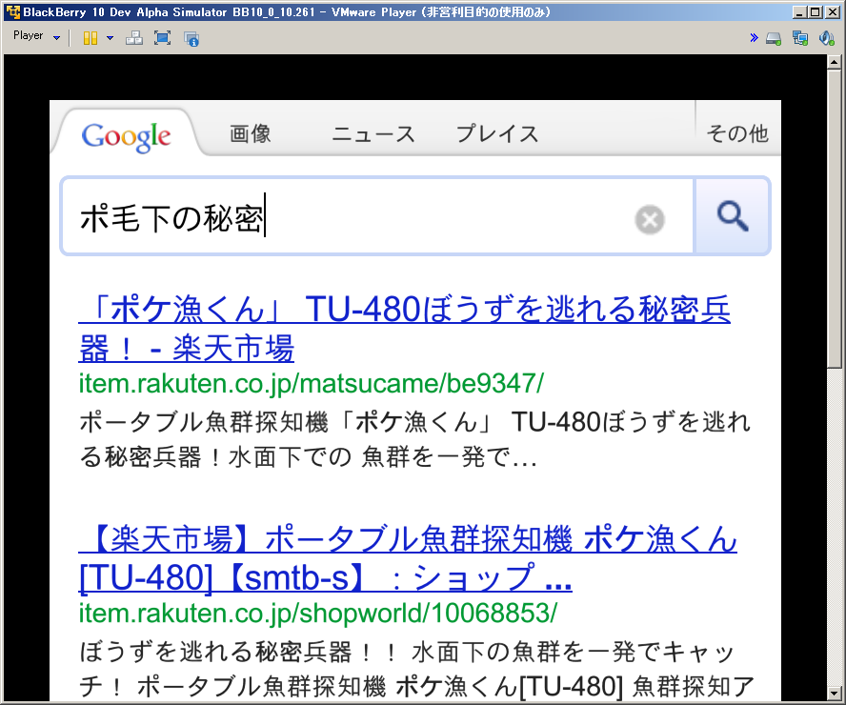Click the scrollbar down arrow
Image resolution: width=846 pixels, height=705 pixels.
pyautogui.click(x=835, y=692)
